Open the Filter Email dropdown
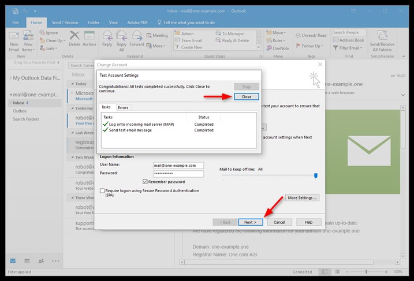414x281 pixels. [348, 48]
